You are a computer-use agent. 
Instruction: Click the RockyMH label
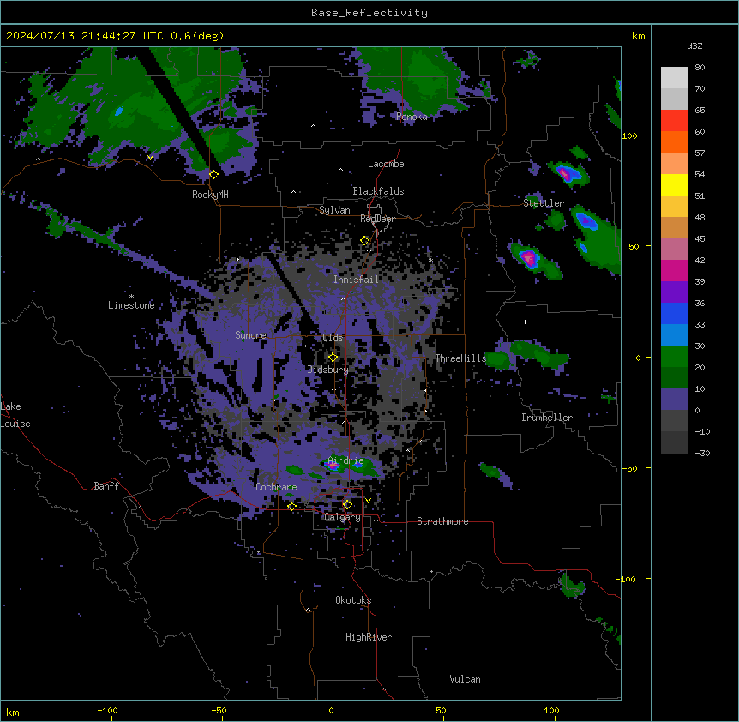click(x=210, y=195)
